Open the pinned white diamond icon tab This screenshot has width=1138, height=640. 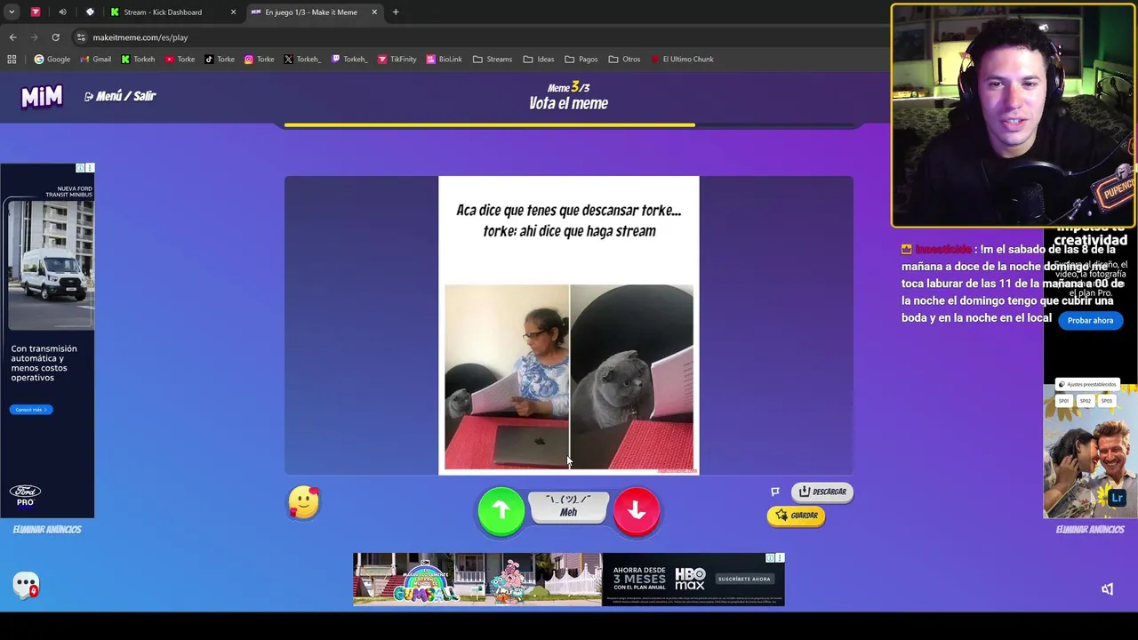(x=90, y=12)
